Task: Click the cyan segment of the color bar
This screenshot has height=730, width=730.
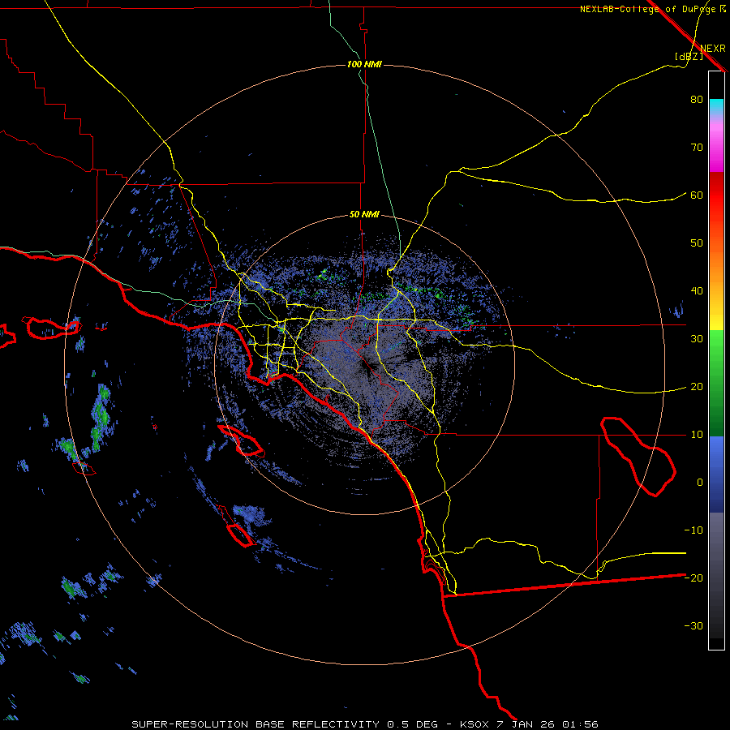Action: point(716,108)
